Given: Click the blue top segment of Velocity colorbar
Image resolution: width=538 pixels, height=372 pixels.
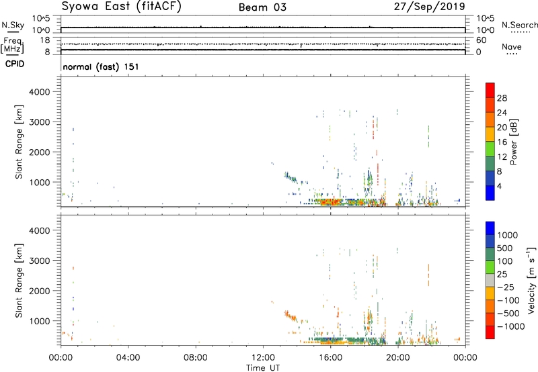Looking at the screenshot, I should click(x=490, y=228).
